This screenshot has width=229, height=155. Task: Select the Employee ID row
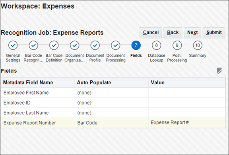[113, 103]
